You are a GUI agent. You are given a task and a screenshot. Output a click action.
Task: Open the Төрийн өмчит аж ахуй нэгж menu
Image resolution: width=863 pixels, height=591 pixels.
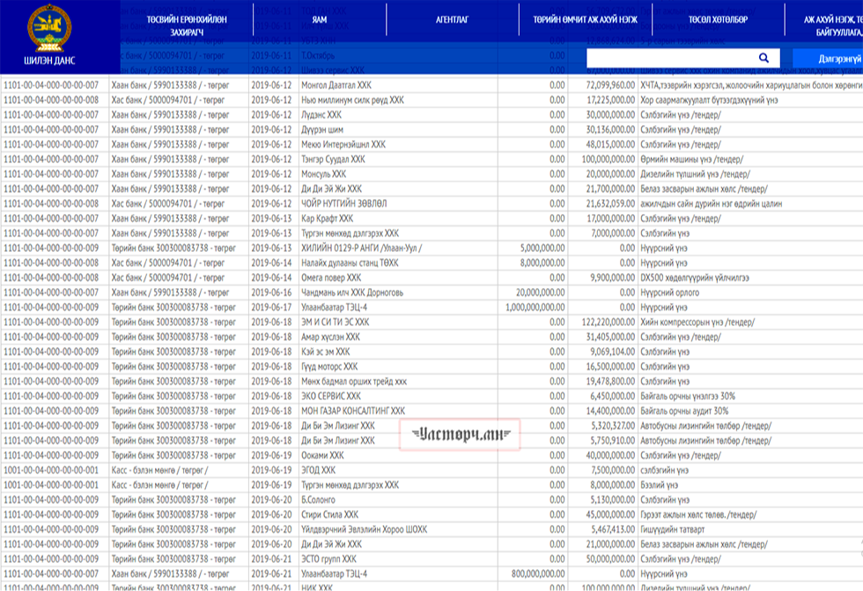tap(585, 19)
